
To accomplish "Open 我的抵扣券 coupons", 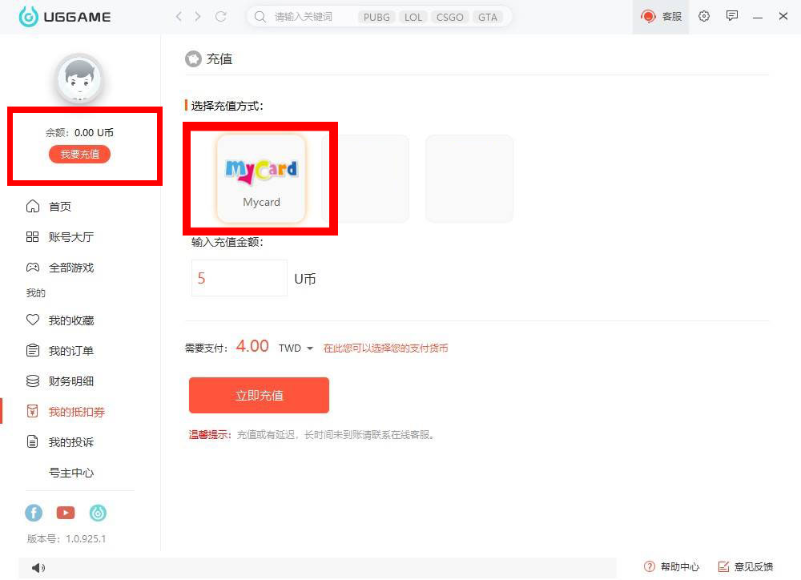I will click(77, 412).
